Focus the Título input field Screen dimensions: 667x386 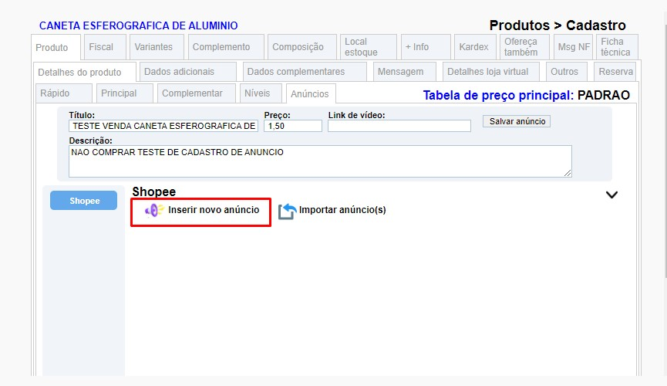pos(163,126)
